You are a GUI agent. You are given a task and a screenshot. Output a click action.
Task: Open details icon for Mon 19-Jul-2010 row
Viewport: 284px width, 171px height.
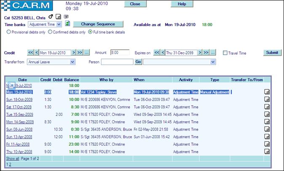[x=267, y=92]
